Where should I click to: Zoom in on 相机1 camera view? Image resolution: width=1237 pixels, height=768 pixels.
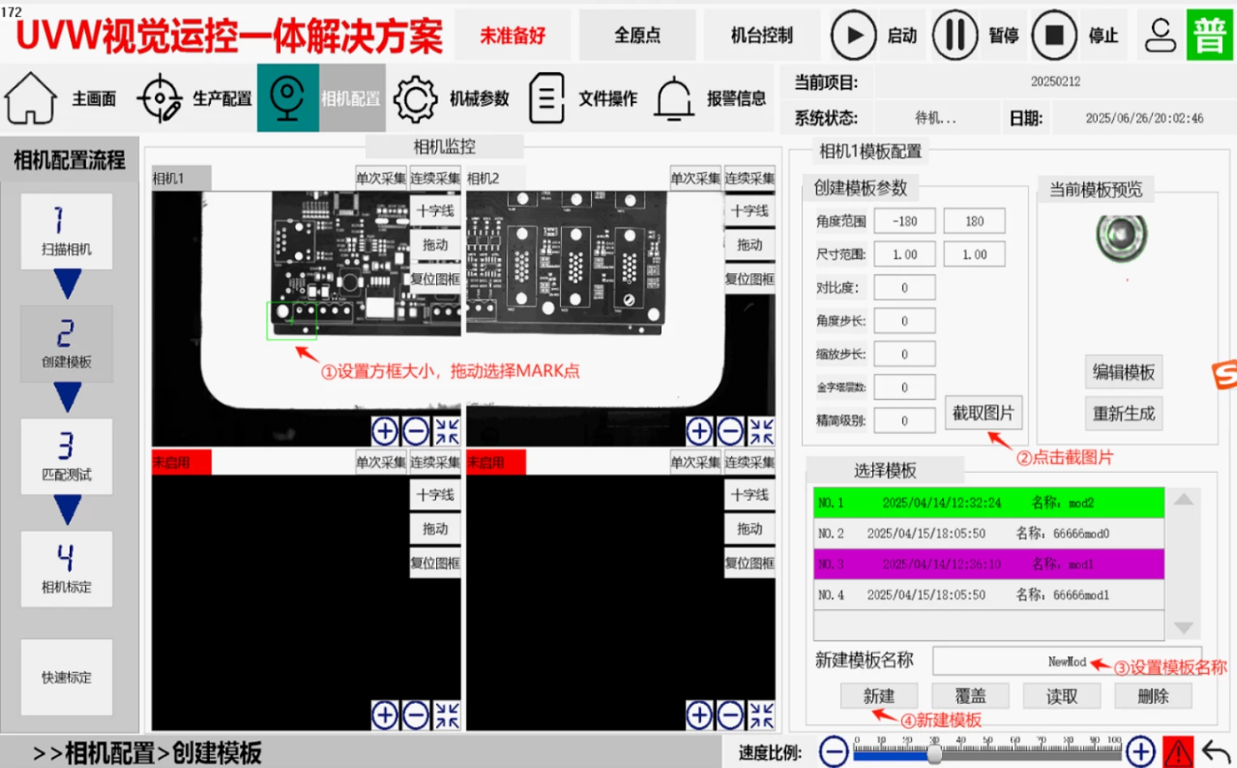[385, 431]
